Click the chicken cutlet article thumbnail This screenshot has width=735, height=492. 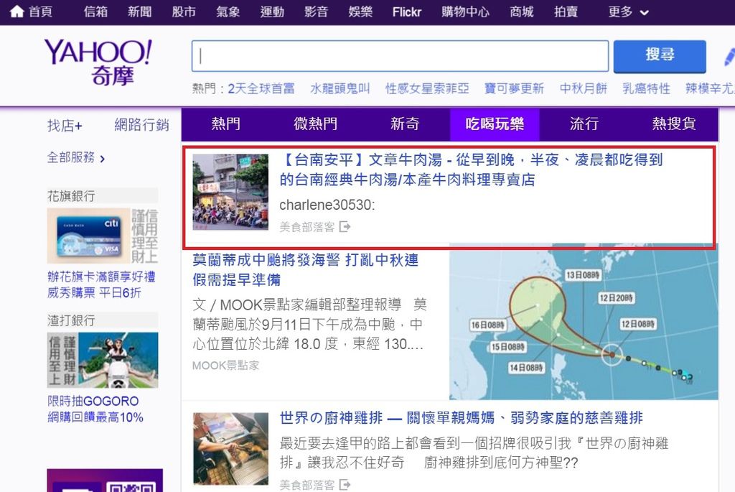230,449
